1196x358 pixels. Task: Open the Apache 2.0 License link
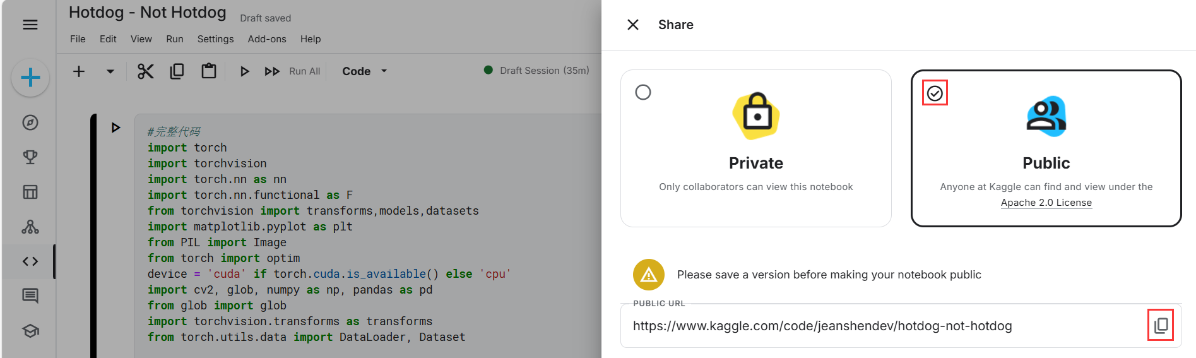pyautogui.click(x=1046, y=203)
